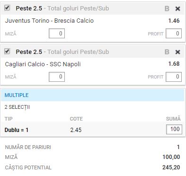Screen dimensions: 186x176
Task: Remove the Juventus Torino - Brescia Calcio selection
Action: [x=178, y=9]
